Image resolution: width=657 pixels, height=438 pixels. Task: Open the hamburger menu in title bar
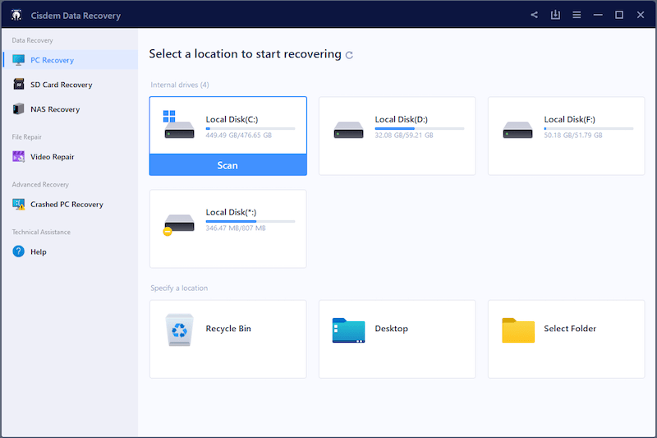pyautogui.click(x=577, y=15)
